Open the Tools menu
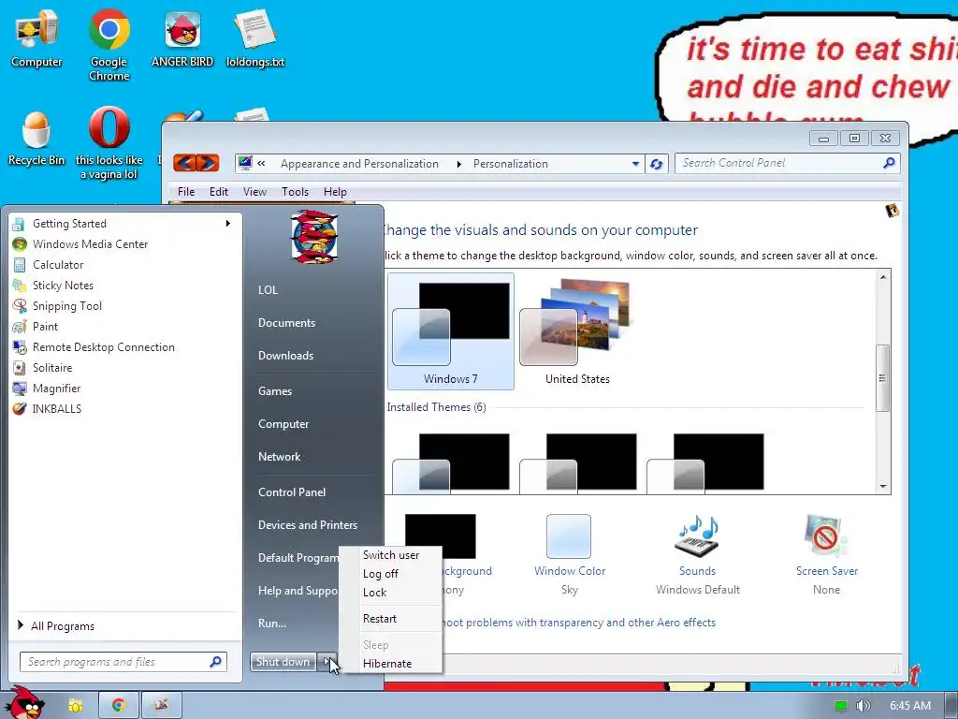The width and height of the screenshot is (958, 719). pyautogui.click(x=295, y=191)
